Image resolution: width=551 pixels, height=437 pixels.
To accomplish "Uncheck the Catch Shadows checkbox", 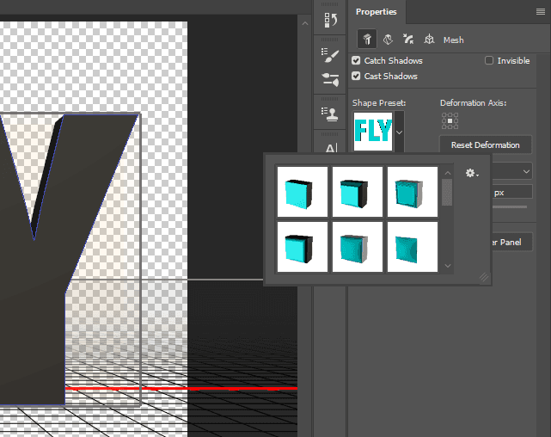I will tap(357, 61).
